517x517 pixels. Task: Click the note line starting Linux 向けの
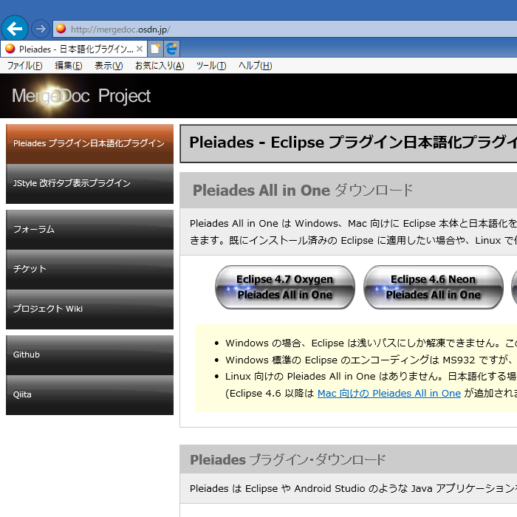[371, 376]
